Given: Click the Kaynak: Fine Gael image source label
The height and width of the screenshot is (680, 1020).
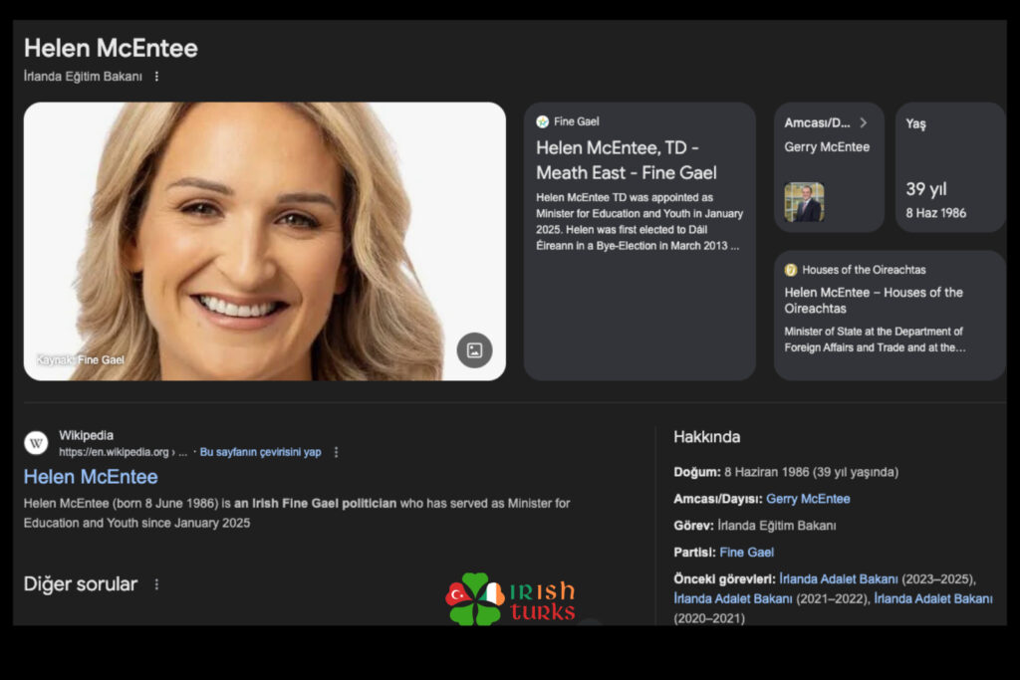Looking at the screenshot, I should point(80,359).
